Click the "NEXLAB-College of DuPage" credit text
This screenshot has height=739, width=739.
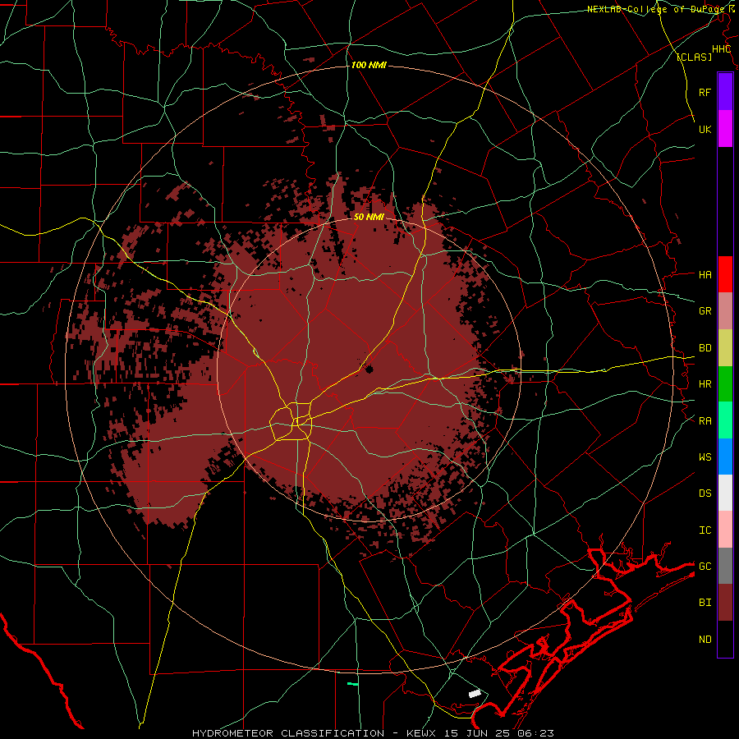tap(656, 9)
